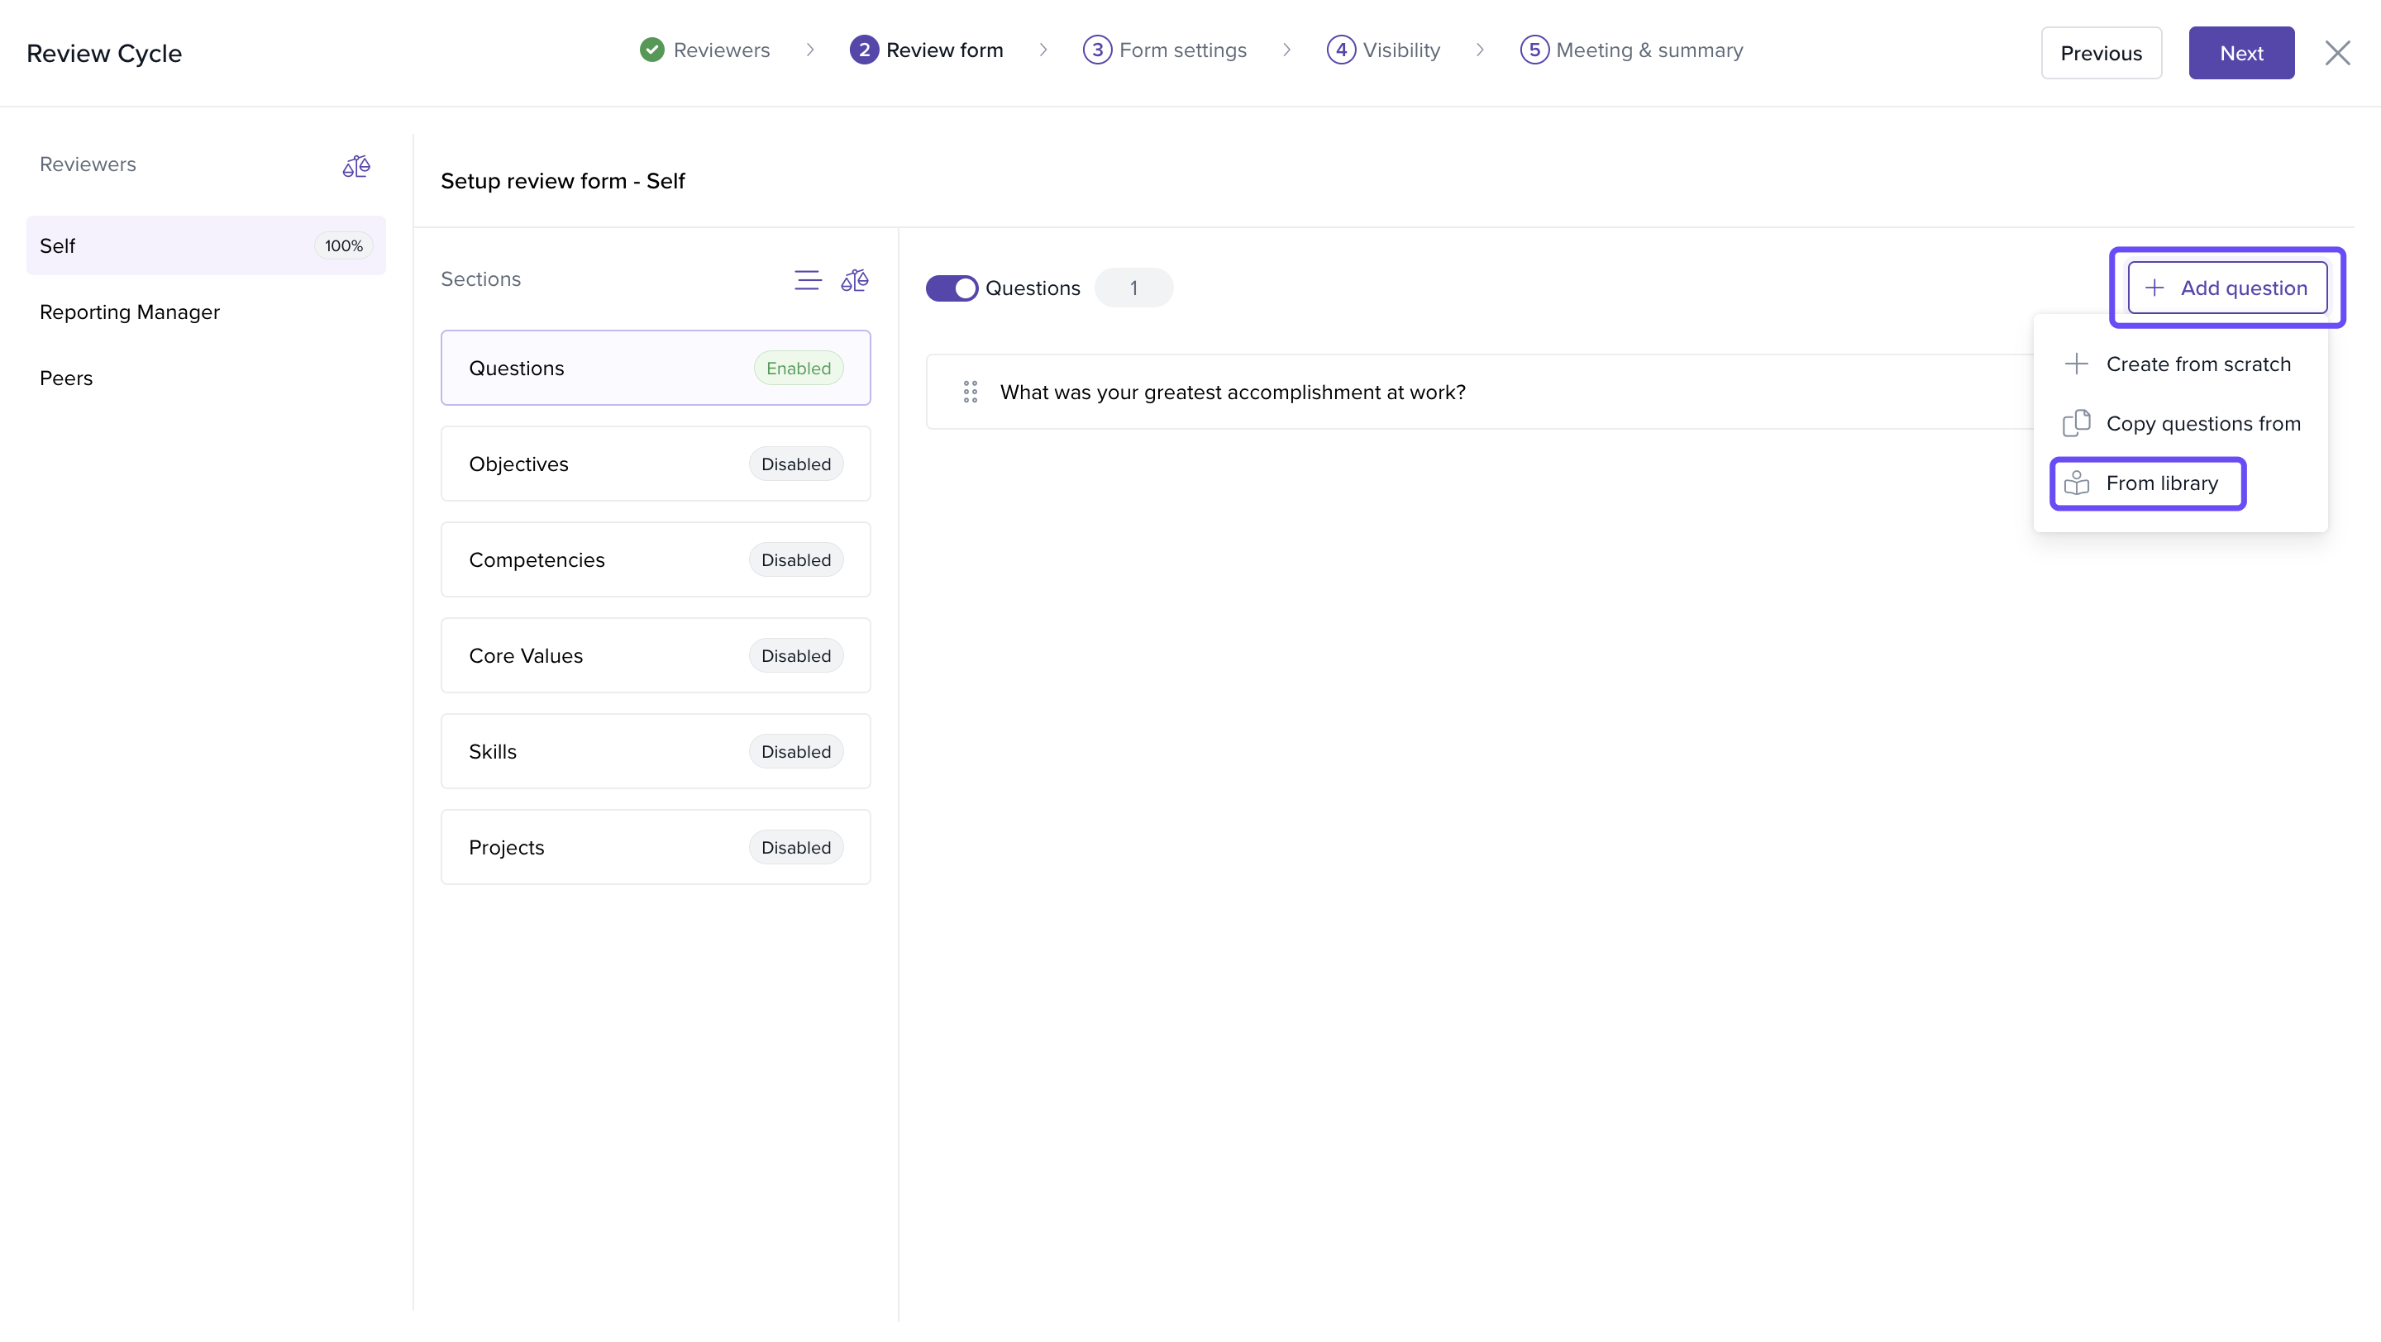Close the Review Cycle setup
The width and height of the screenshot is (2381, 1342).
click(x=2336, y=53)
